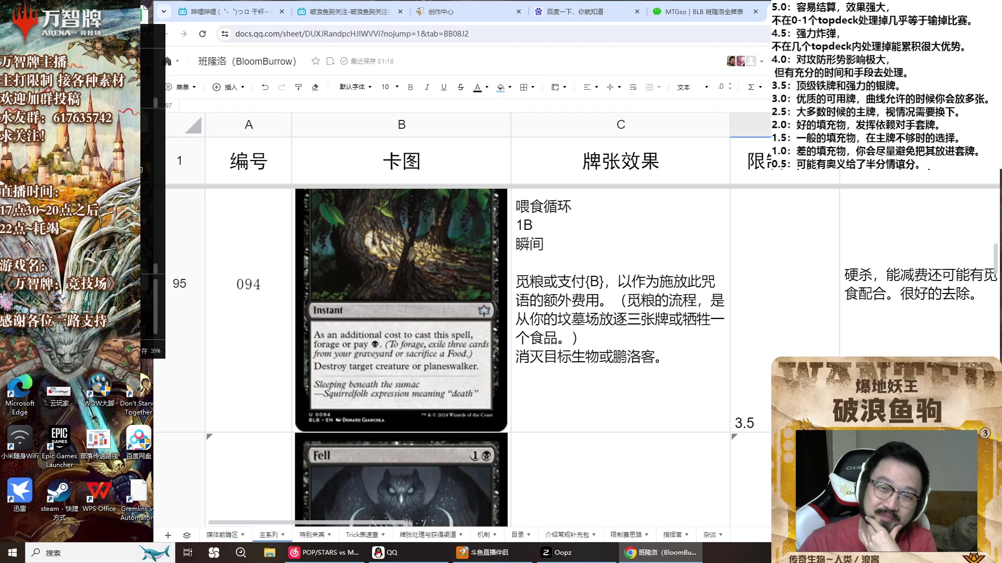
Task: Toggle underline formatting
Action: [444, 87]
